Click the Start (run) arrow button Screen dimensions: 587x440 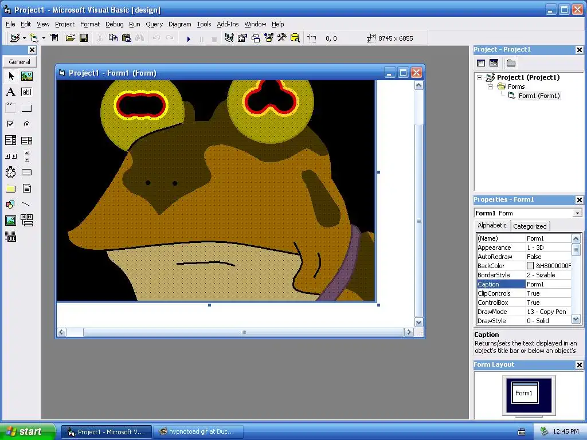coord(189,38)
